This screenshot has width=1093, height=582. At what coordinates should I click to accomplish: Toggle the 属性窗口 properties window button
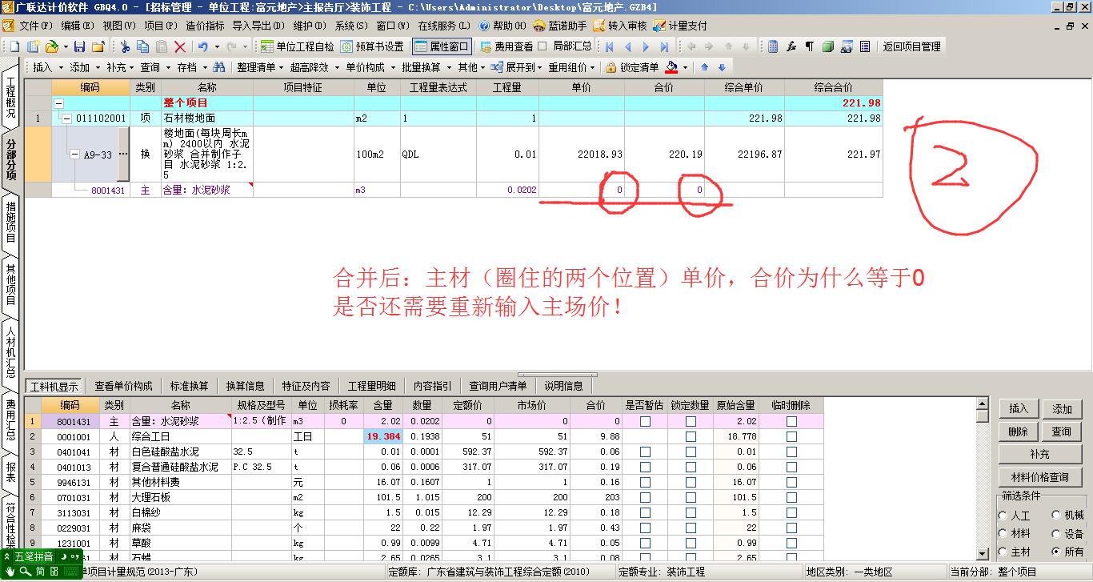(442, 47)
